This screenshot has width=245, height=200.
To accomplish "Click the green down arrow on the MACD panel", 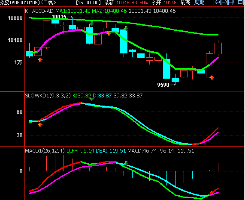I will pyautogui.click(x=126, y=163).
